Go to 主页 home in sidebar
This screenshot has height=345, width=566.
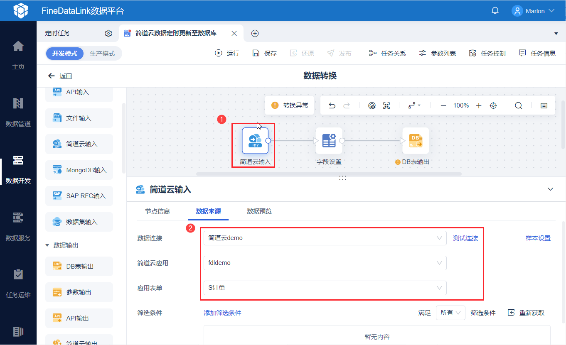point(18,54)
